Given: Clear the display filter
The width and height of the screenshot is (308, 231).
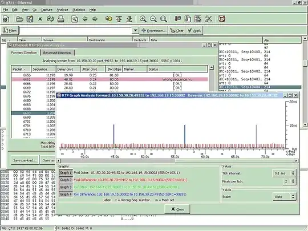Looking at the screenshot, I should point(177,30).
